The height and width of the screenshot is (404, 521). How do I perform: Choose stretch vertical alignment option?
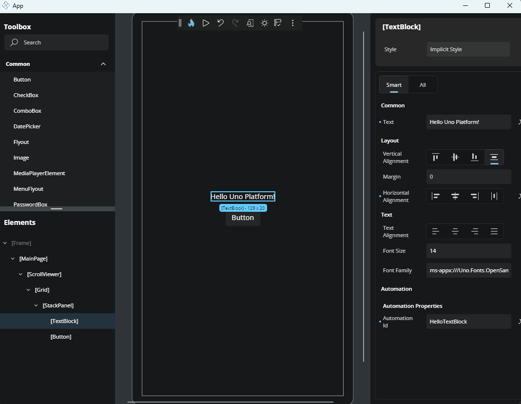[494, 157]
